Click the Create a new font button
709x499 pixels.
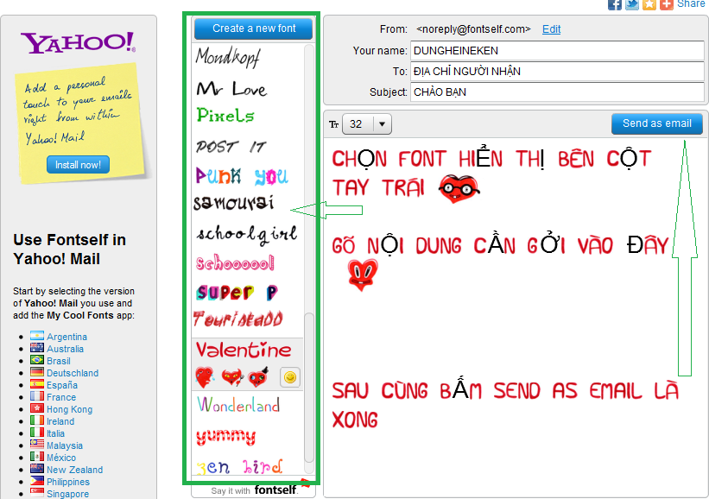tap(253, 28)
